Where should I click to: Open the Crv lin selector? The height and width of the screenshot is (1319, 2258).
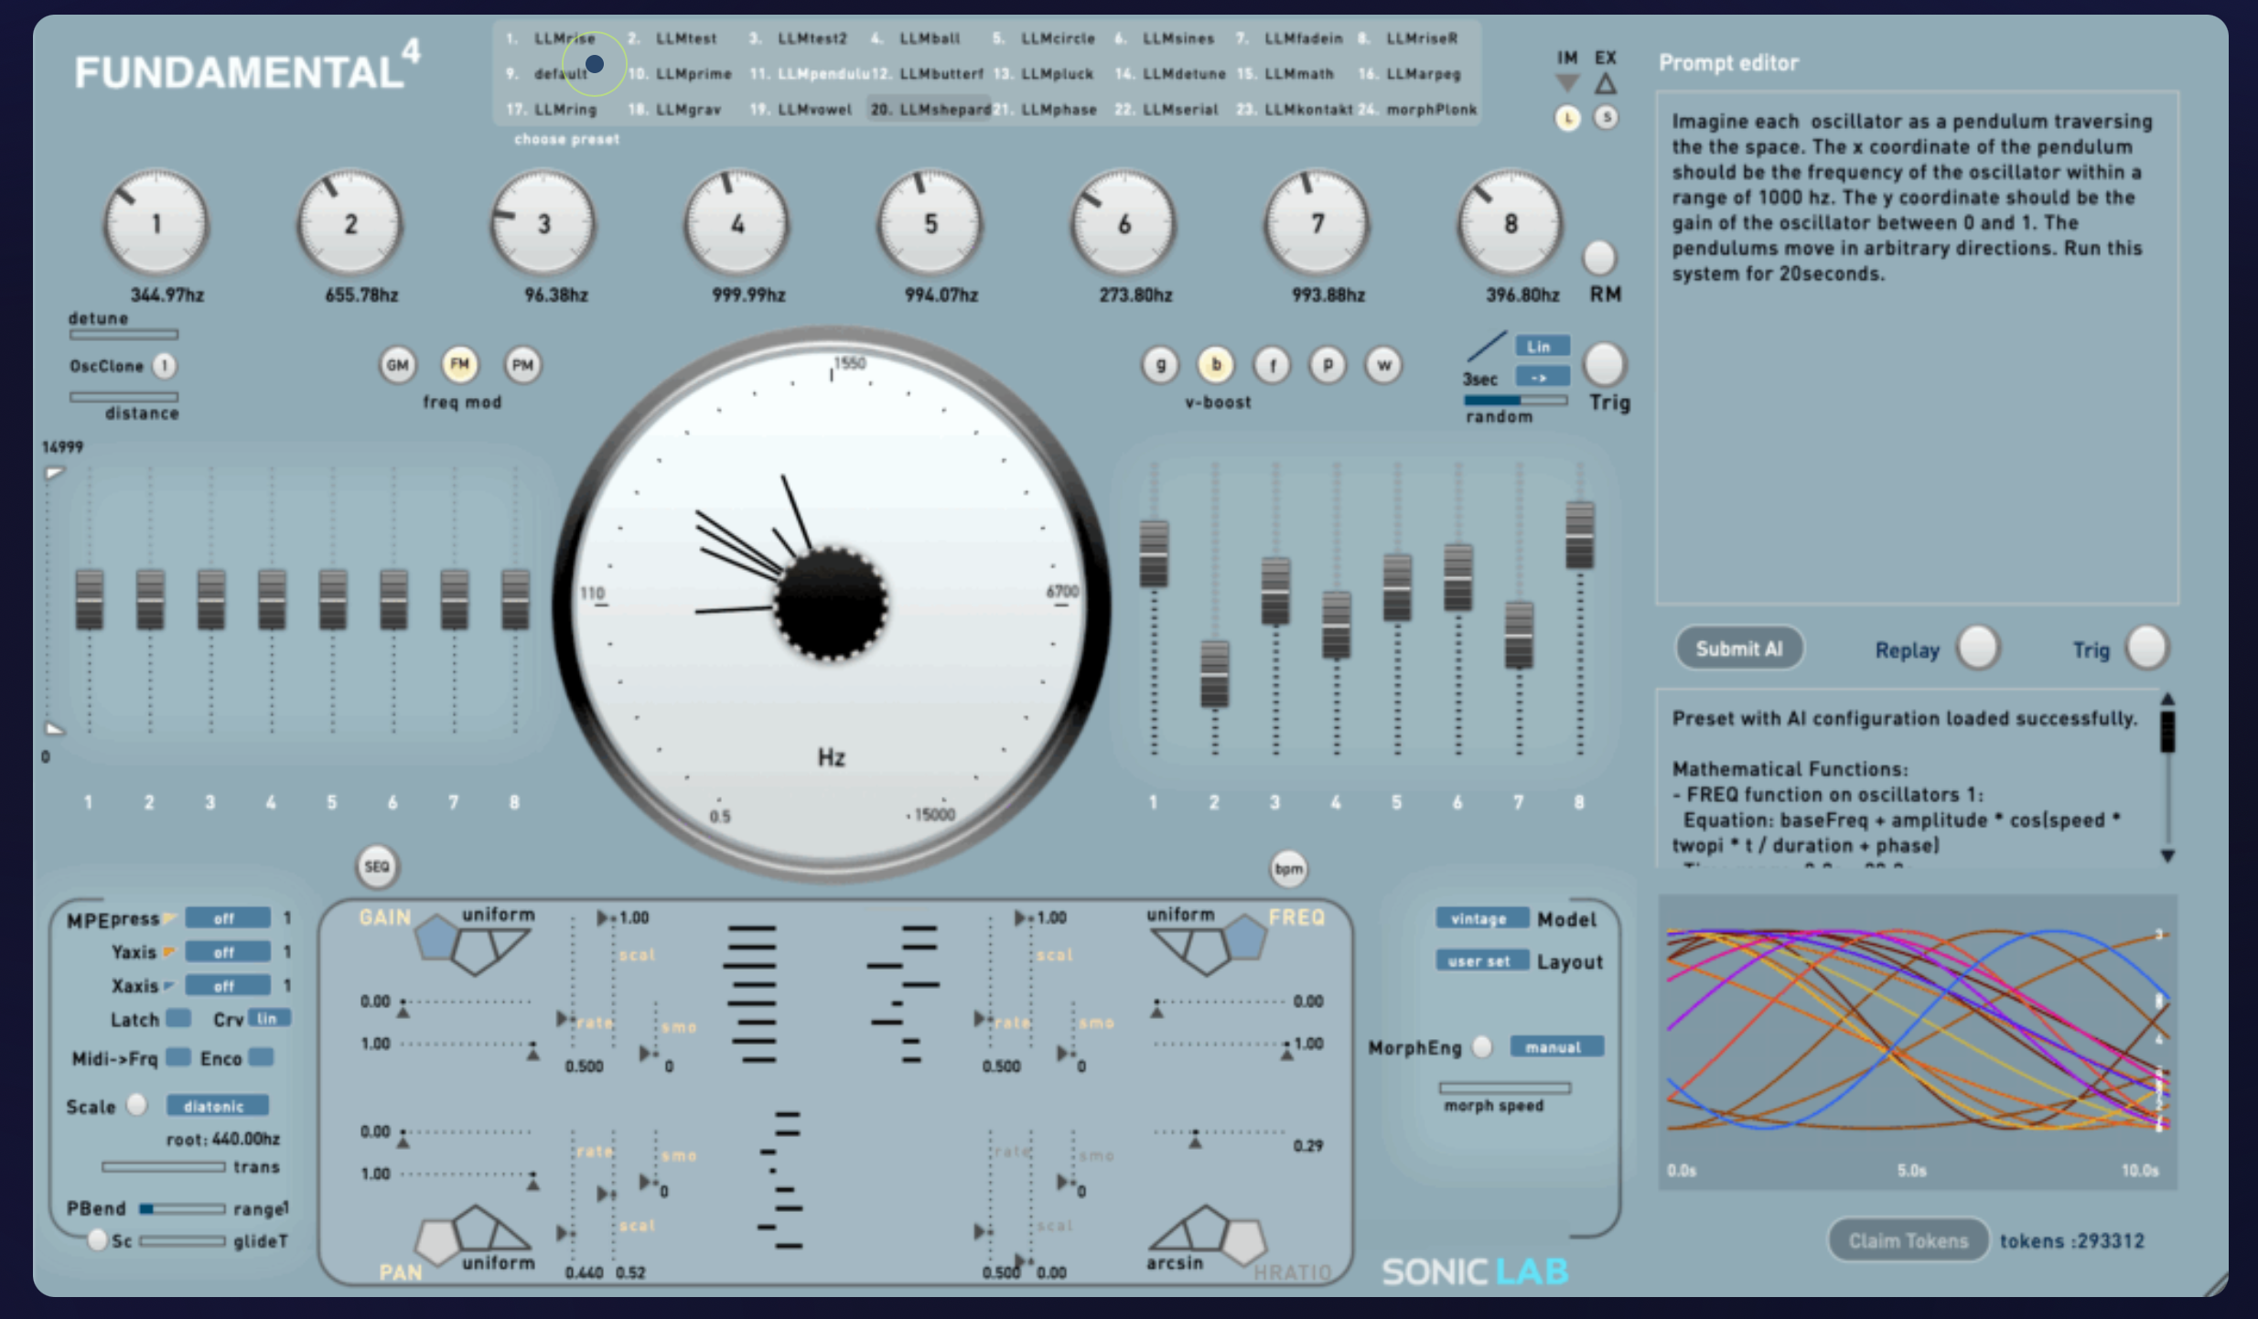[x=271, y=1018]
